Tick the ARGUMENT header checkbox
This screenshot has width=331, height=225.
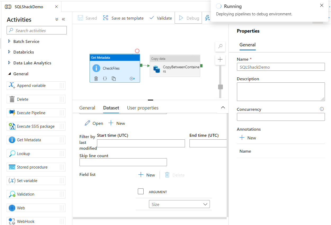click(141, 191)
